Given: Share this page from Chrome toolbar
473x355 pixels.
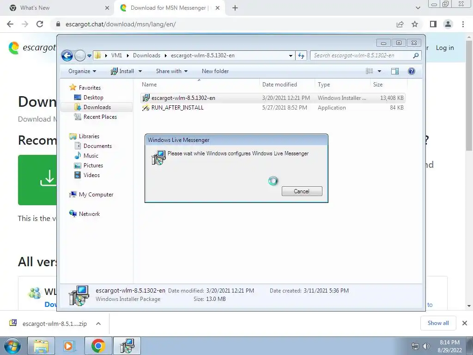Looking at the screenshot, I should [400, 24].
